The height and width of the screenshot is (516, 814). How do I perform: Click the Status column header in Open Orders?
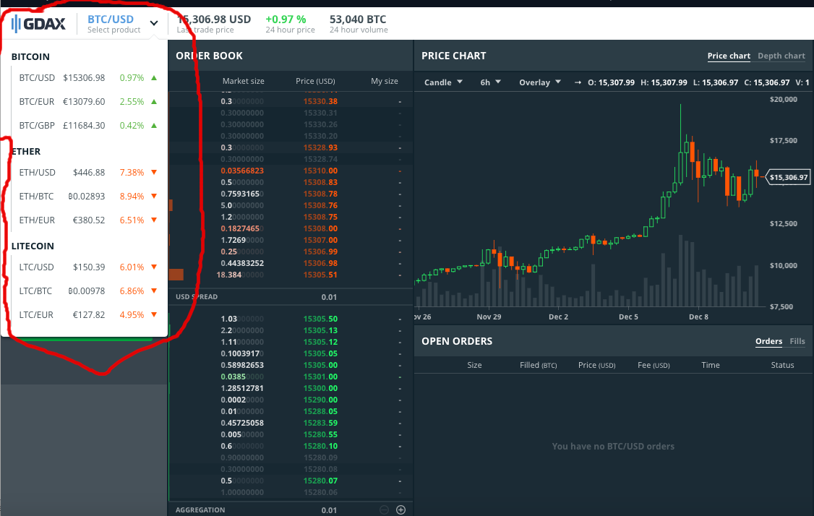pos(782,366)
